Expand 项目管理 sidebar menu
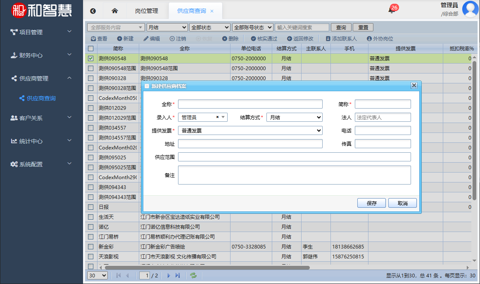The width and height of the screenshot is (480, 284). tap(41, 32)
